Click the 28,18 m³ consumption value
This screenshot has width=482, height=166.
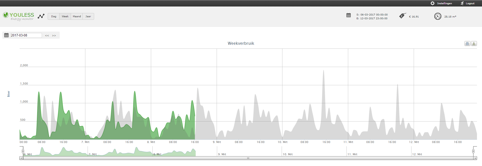[x=450, y=16]
